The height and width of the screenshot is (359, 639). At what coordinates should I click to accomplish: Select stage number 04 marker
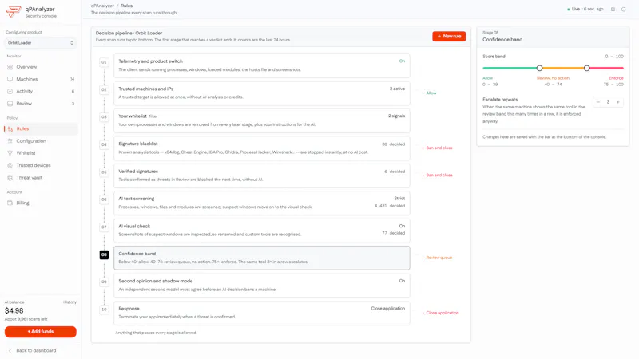104,144
